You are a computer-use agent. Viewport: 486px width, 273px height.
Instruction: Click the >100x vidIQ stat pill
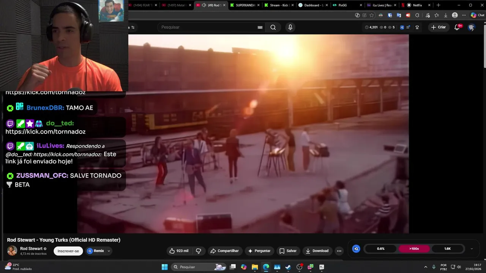(414, 249)
